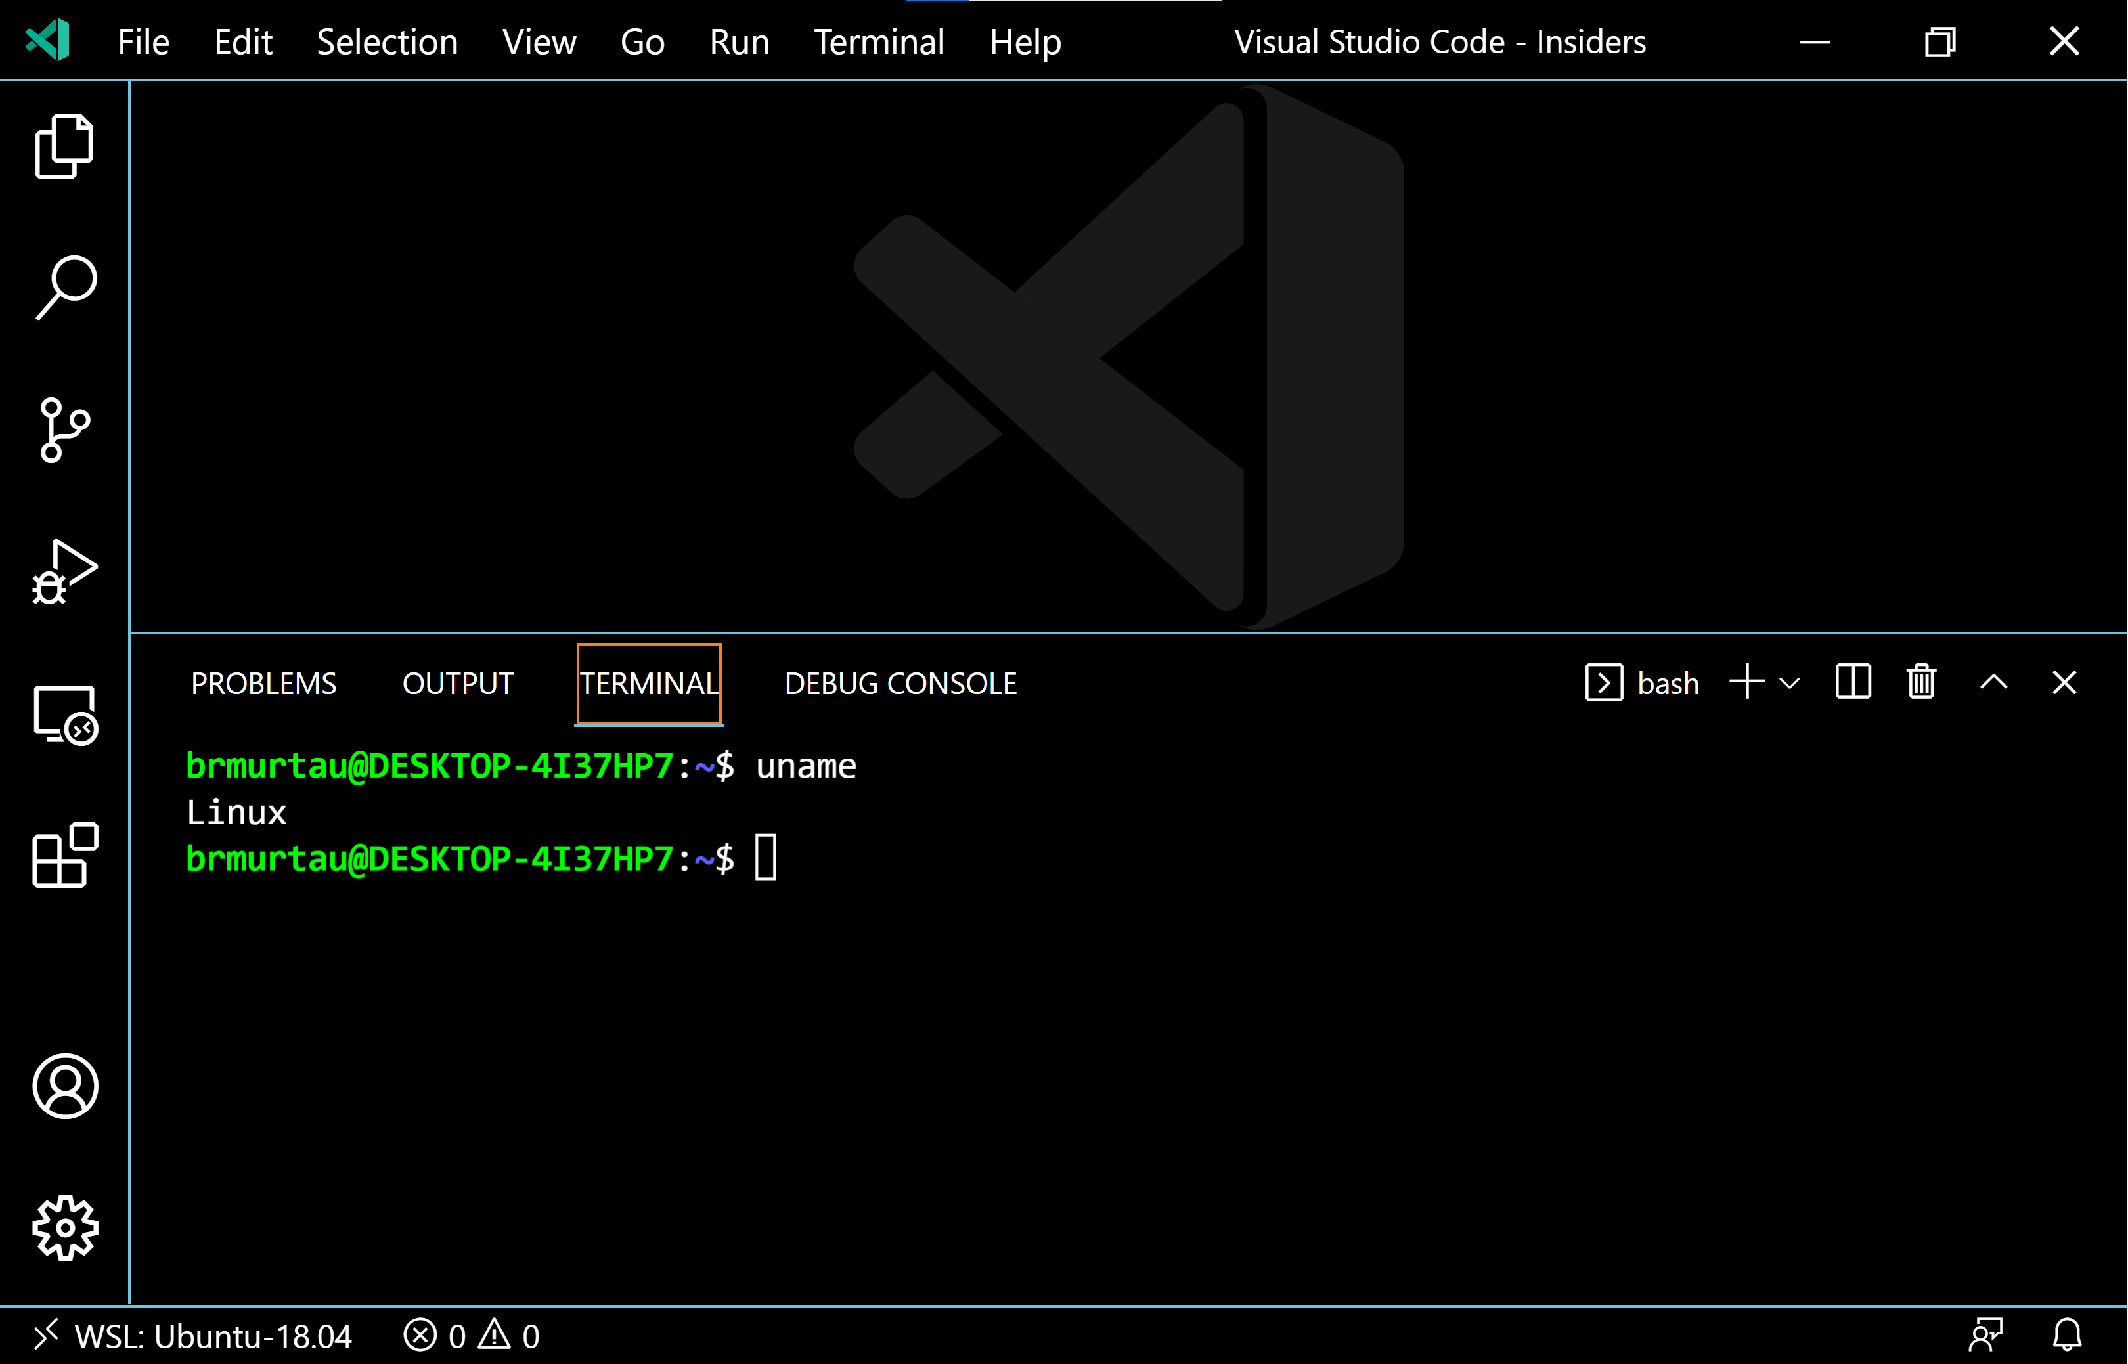Click the Accounts icon
The width and height of the screenshot is (2128, 1364).
pyautogui.click(x=64, y=1086)
